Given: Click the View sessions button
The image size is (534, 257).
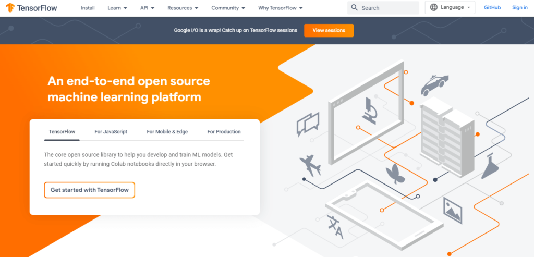Looking at the screenshot, I should point(329,30).
